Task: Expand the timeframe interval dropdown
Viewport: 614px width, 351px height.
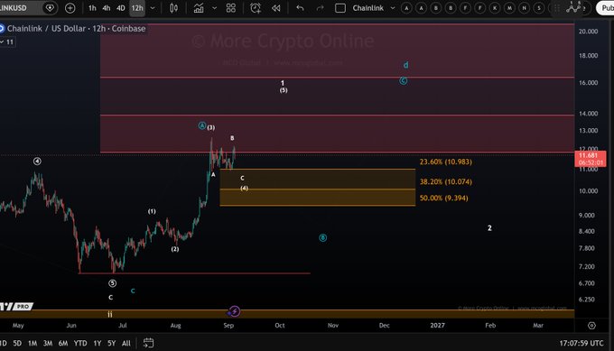Action: [153, 8]
